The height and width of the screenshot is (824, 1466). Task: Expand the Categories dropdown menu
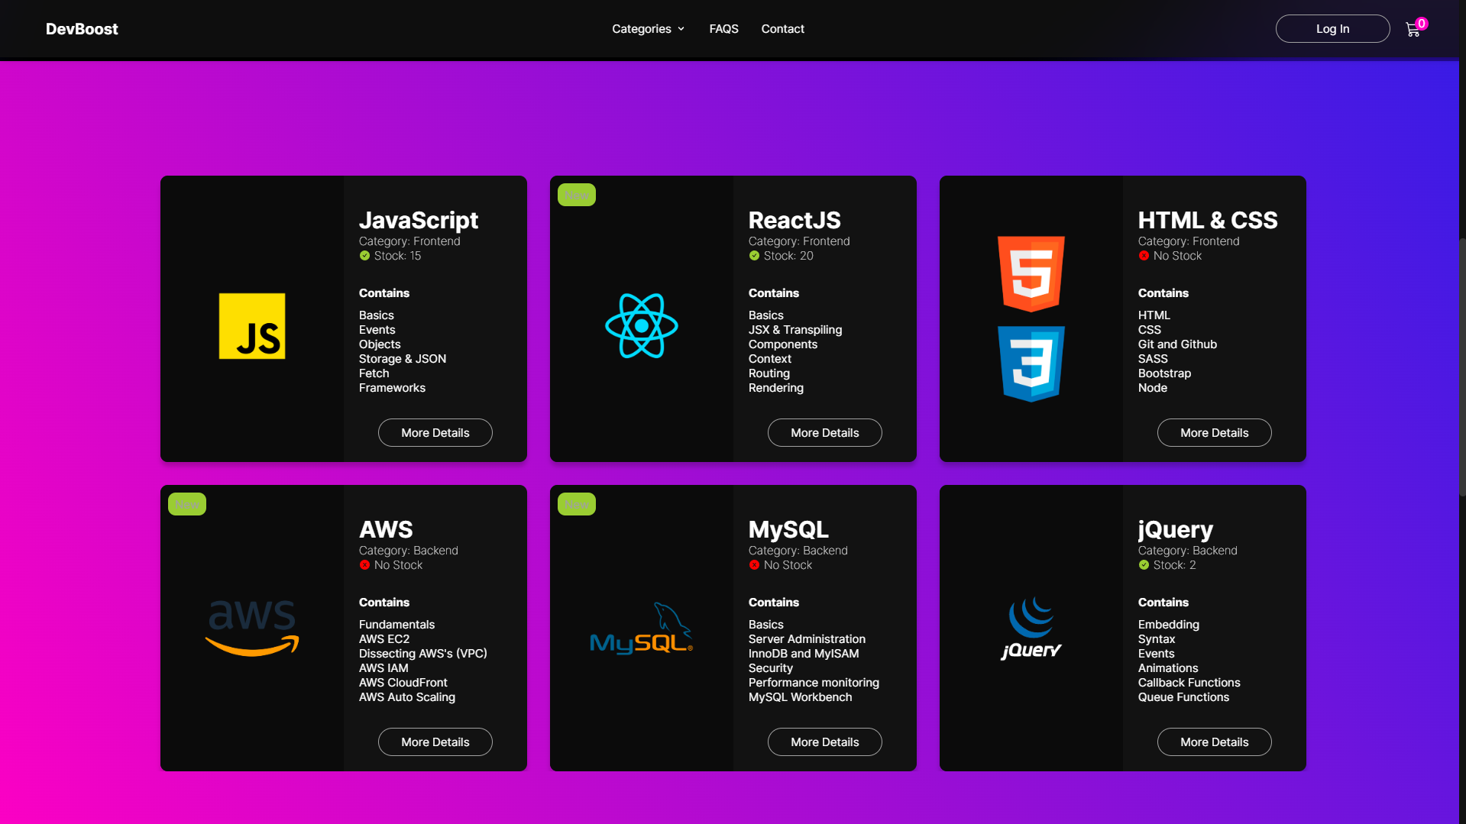648,29
